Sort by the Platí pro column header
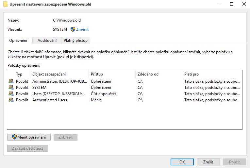 tap(212, 74)
